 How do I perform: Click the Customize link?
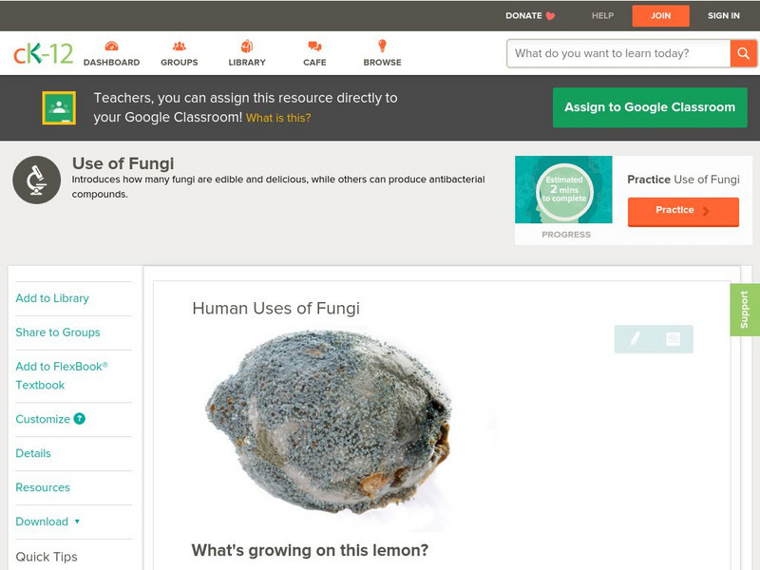tap(43, 419)
